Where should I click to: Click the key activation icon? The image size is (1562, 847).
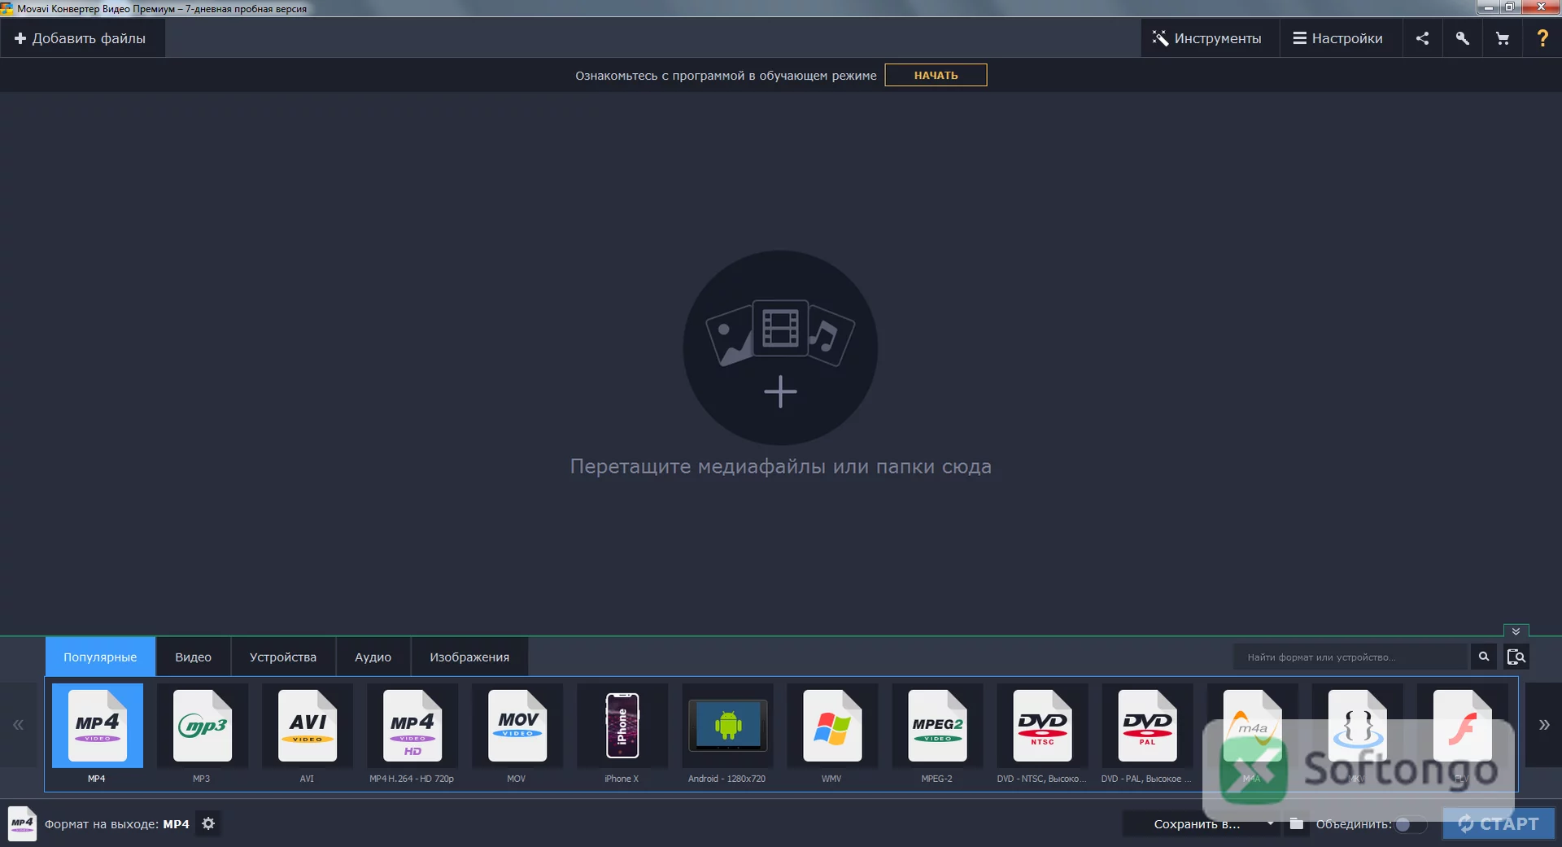(x=1462, y=38)
